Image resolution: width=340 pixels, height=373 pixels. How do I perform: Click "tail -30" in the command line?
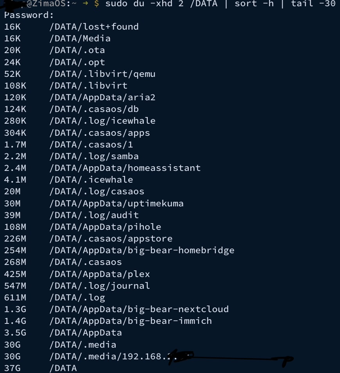pyautogui.click(x=313, y=4)
